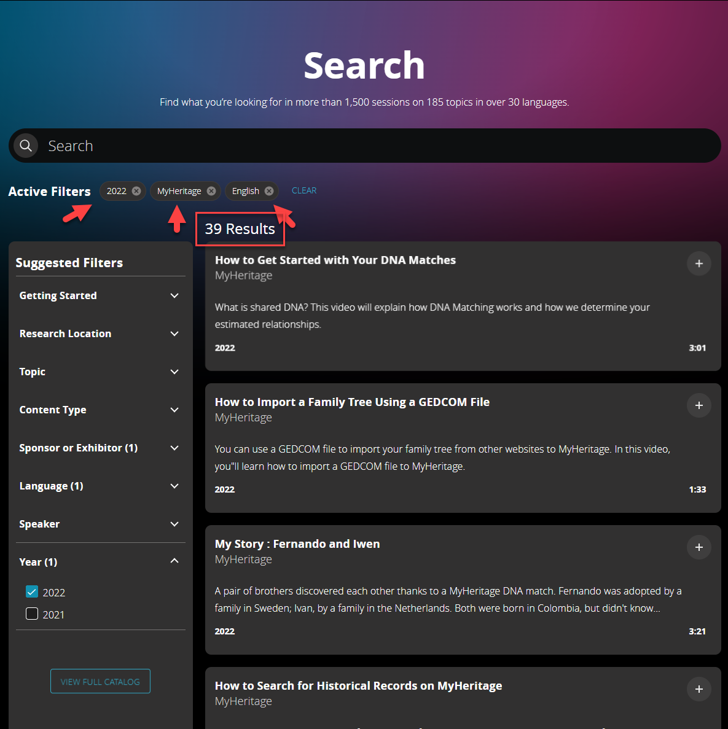
Task: Remove the English active filter chip
Action: click(x=269, y=191)
